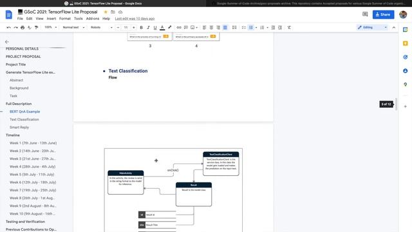Open the Normal text style dropdown
Screen dimensions: 412x232
73,27
